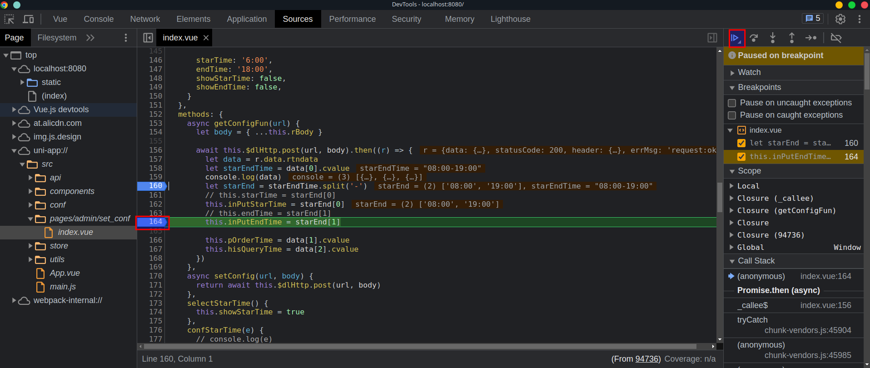
Task: Click the Step over next function call icon
Action: [x=754, y=38]
